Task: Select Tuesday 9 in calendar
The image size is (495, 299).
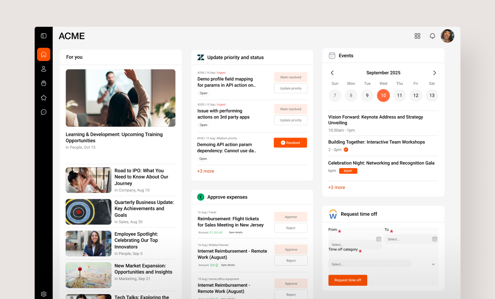Action: coord(367,96)
